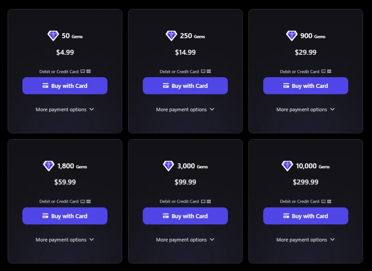
Task: Purchase 1,800 Gems using Buy with Card
Action: click(x=65, y=216)
